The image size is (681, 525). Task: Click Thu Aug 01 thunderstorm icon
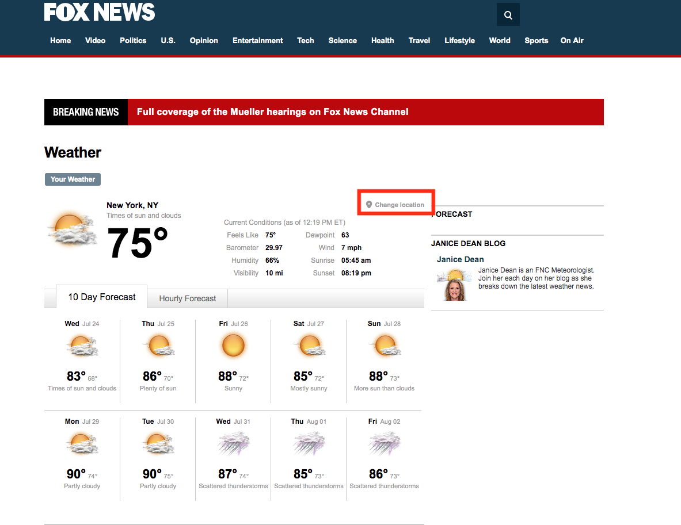[309, 443]
